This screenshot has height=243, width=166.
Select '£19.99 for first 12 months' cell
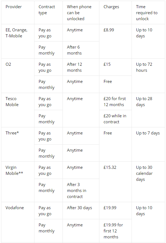click(x=115, y=231)
